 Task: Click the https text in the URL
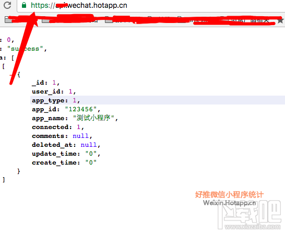pos(40,6)
